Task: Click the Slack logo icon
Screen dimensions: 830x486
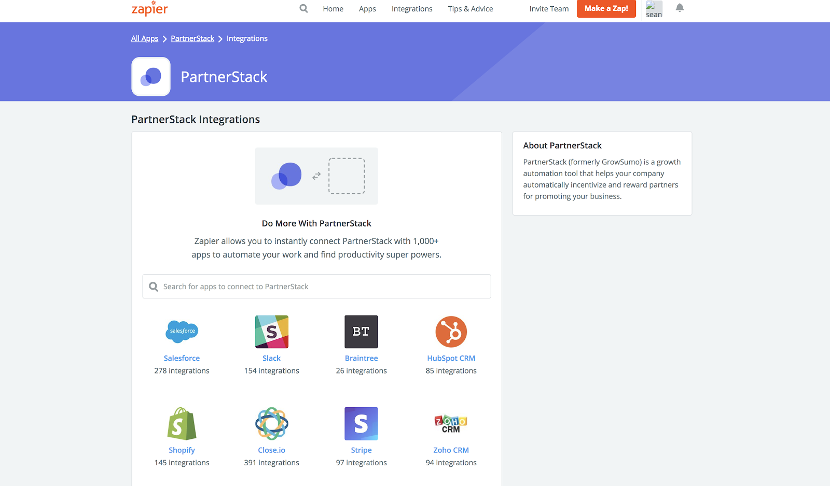Action: pyautogui.click(x=272, y=332)
